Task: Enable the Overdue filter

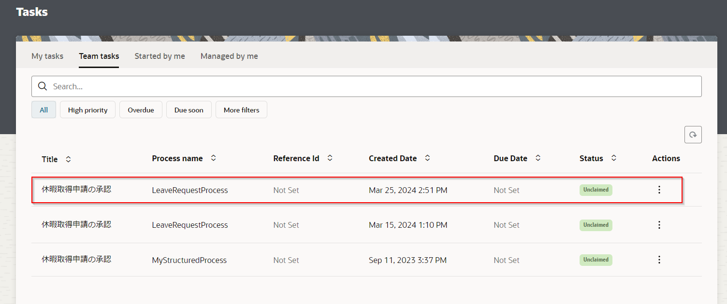Action: tap(141, 110)
